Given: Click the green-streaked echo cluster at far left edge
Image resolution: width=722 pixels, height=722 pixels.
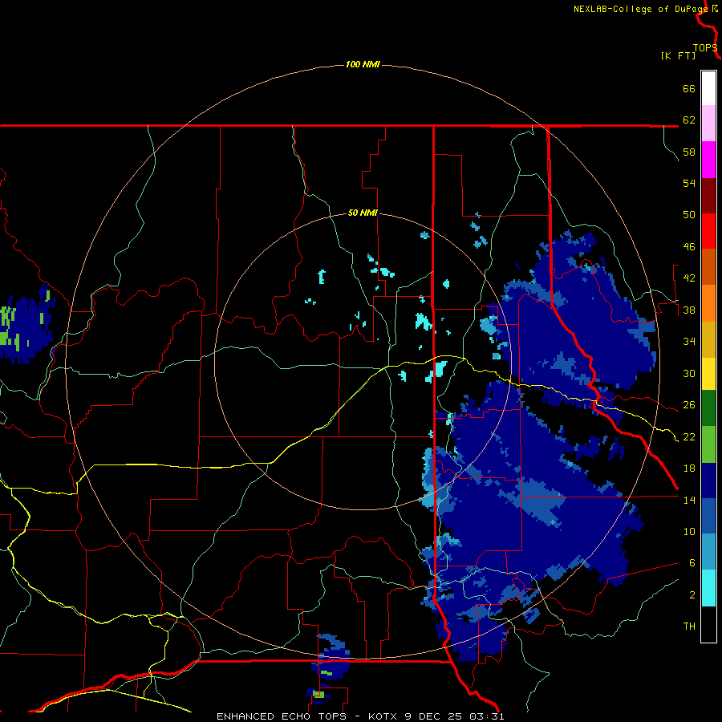Looking at the screenshot, I should [26, 325].
